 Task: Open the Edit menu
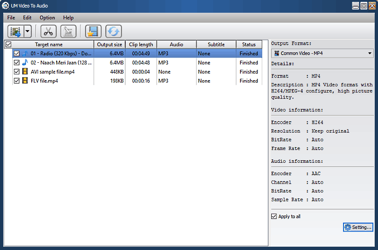[x=27, y=17]
